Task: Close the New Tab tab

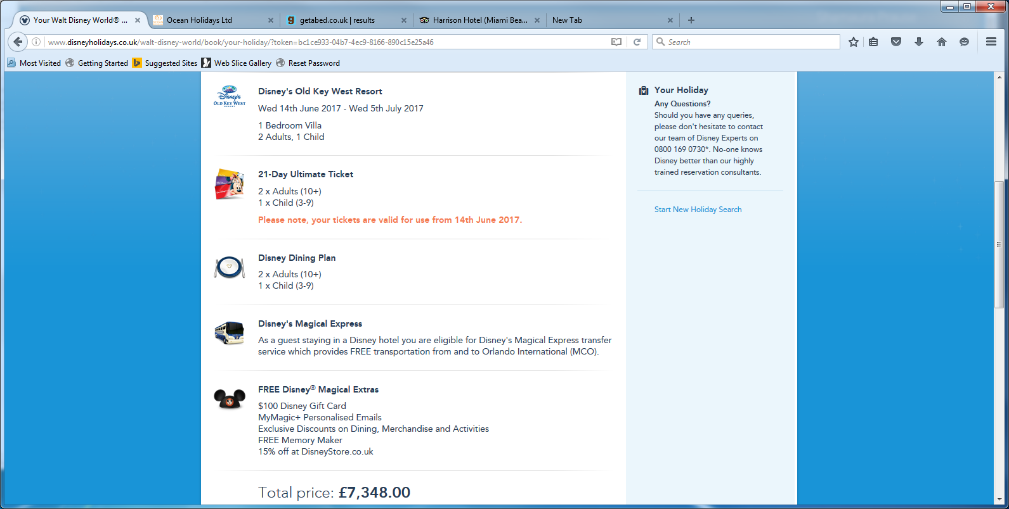Action: coord(670,20)
